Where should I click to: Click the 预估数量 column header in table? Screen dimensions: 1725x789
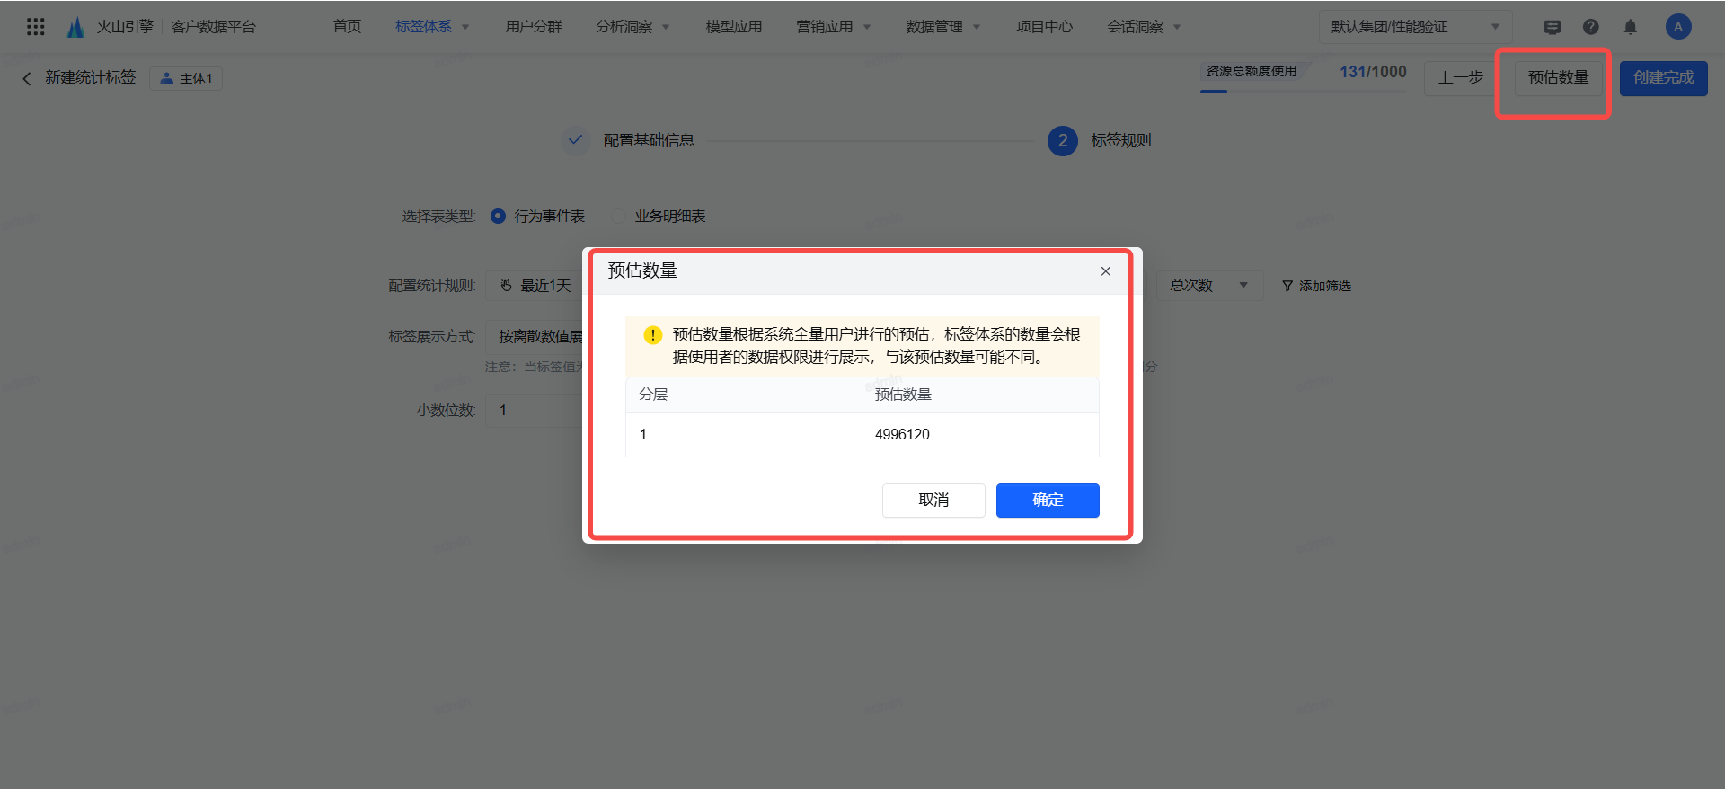tap(903, 394)
